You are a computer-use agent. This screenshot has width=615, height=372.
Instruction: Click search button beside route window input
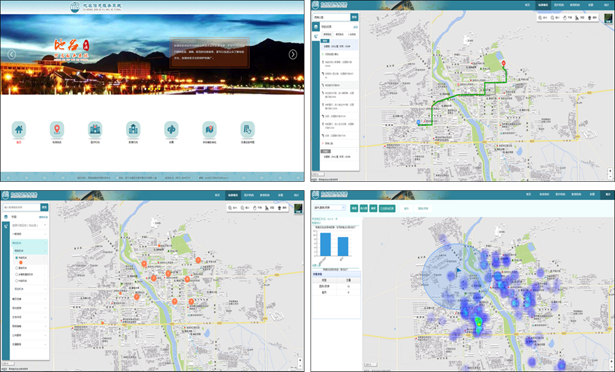[354, 17]
